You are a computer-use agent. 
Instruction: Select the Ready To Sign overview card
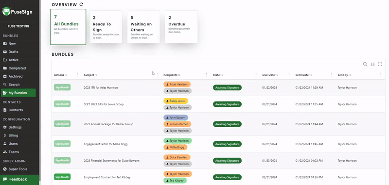tap(106, 27)
